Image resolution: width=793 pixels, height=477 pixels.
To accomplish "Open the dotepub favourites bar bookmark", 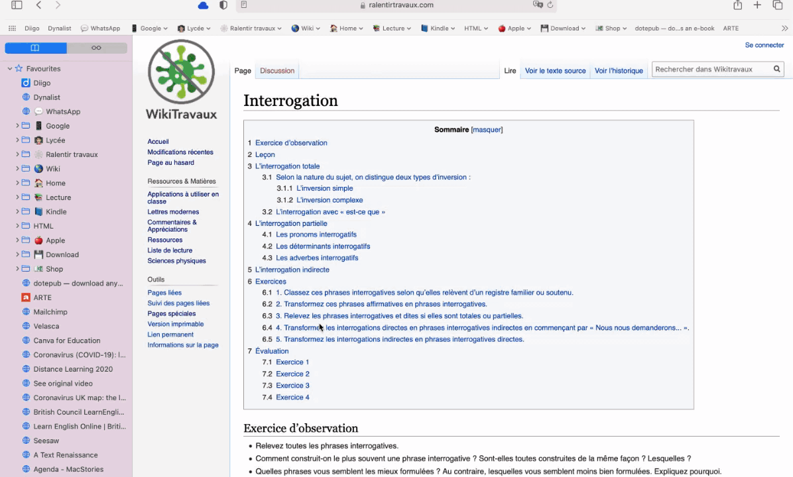I will pyautogui.click(x=674, y=28).
